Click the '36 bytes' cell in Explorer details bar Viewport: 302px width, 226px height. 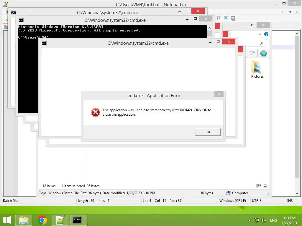[206, 193]
